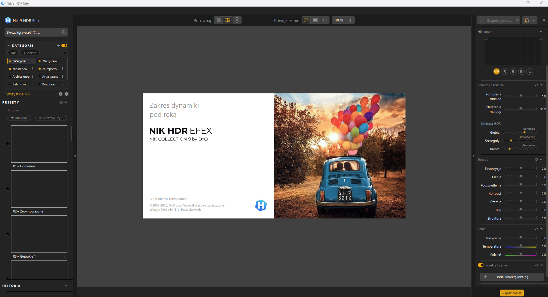Open options menu for Architektura category
The height and width of the screenshot is (297, 548).
click(33, 77)
